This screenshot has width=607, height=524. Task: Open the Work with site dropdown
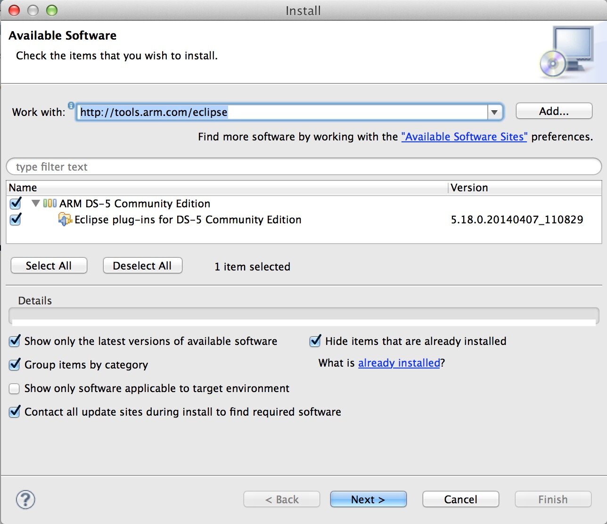click(494, 112)
